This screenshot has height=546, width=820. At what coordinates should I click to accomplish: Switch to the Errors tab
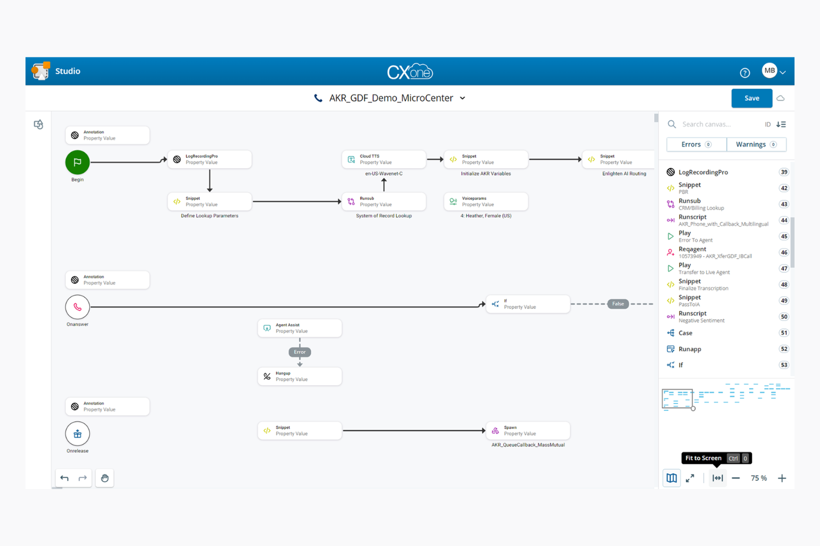click(696, 144)
